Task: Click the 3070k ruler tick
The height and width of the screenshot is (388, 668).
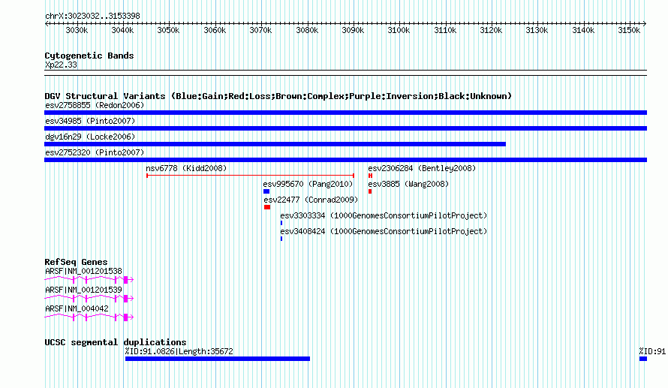Action: click(x=260, y=30)
